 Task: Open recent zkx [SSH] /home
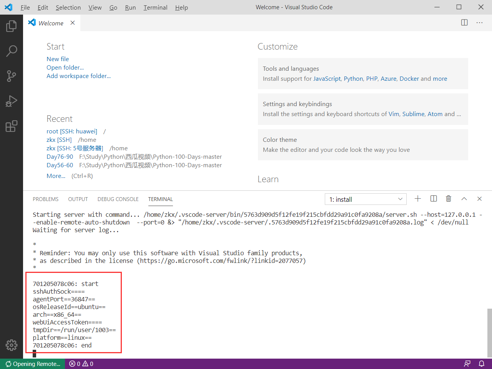pyautogui.click(x=59, y=140)
